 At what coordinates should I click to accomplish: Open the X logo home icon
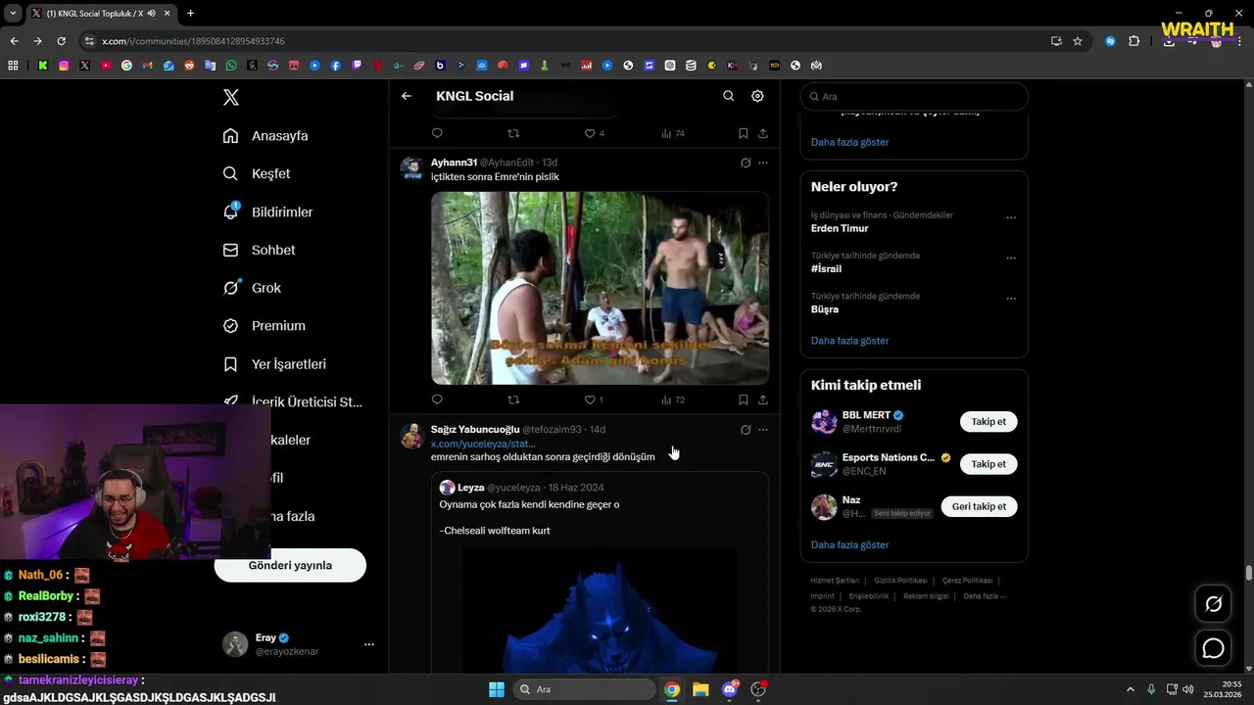(x=231, y=97)
